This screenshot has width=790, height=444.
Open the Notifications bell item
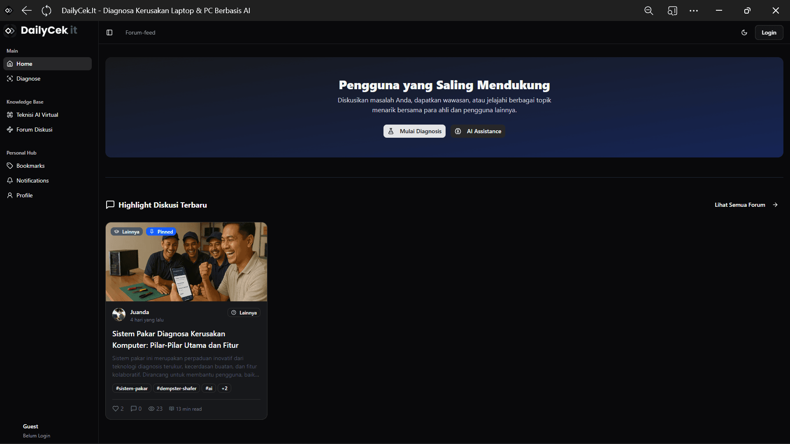coord(33,180)
